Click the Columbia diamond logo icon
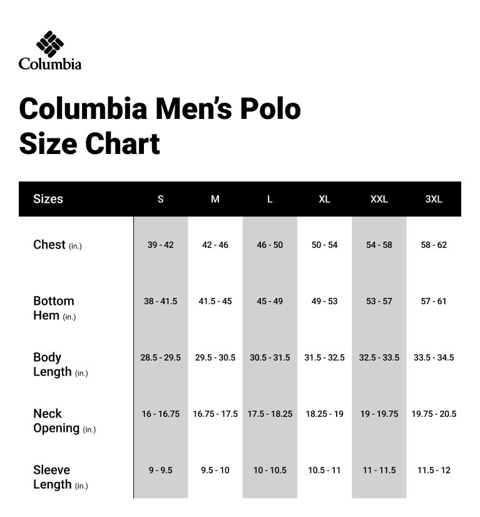 tap(50, 43)
